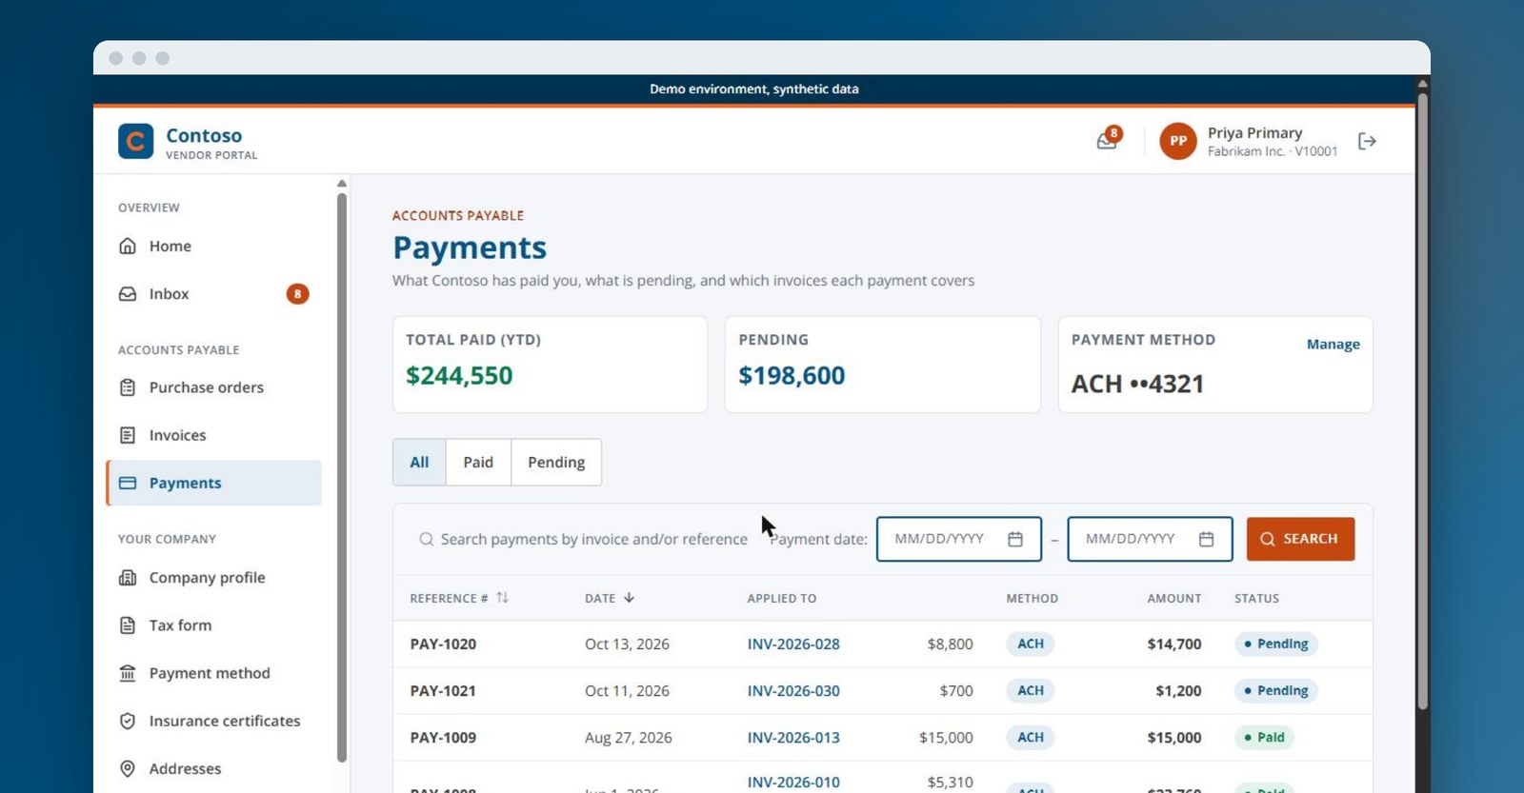Image resolution: width=1524 pixels, height=793 pixels.
Task: Click the Oct 13, 2026 date cell
Action: [627, 644]
